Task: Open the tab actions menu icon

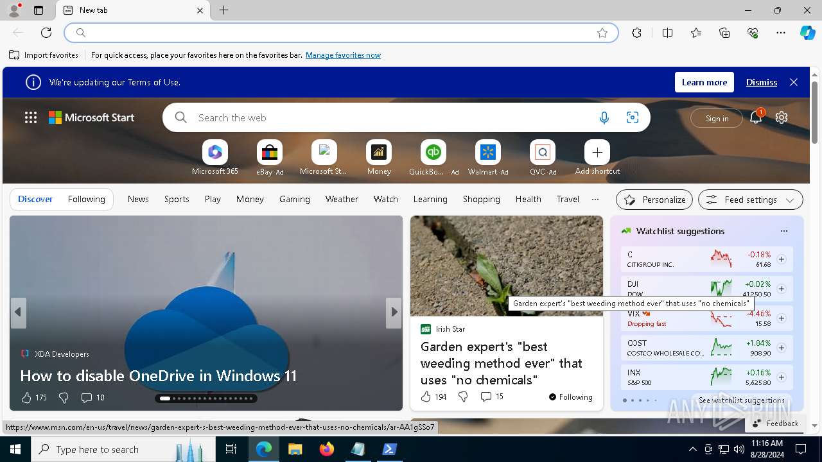Action: (39, 10)
